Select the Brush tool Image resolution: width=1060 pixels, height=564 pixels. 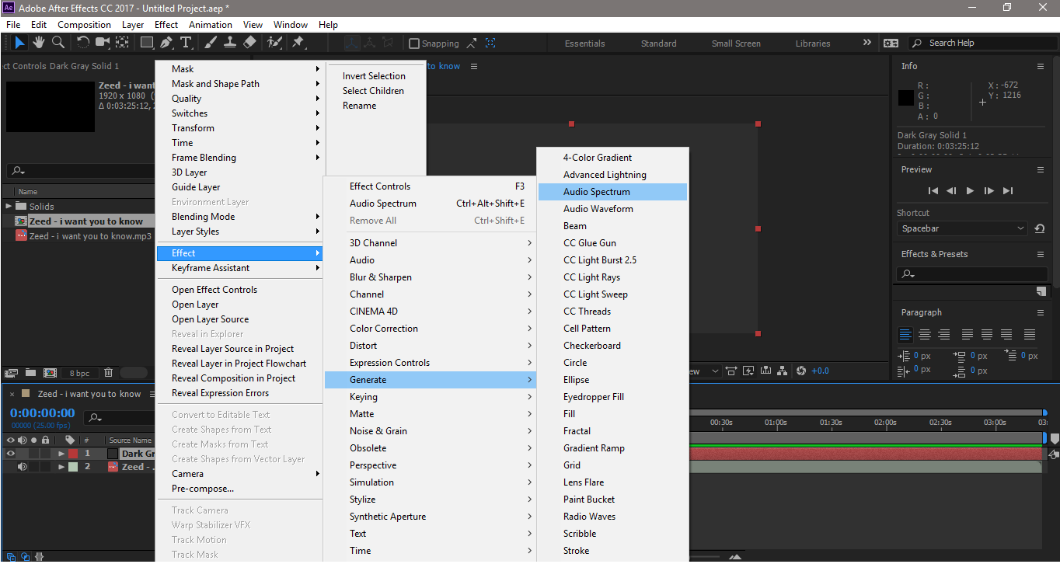point(212,42)
